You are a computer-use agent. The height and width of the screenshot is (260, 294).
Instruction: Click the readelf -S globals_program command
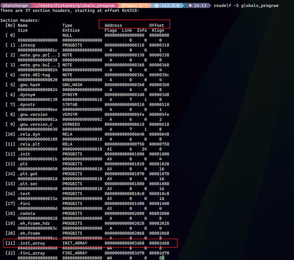pyautogui.click(x=246, y=6)
